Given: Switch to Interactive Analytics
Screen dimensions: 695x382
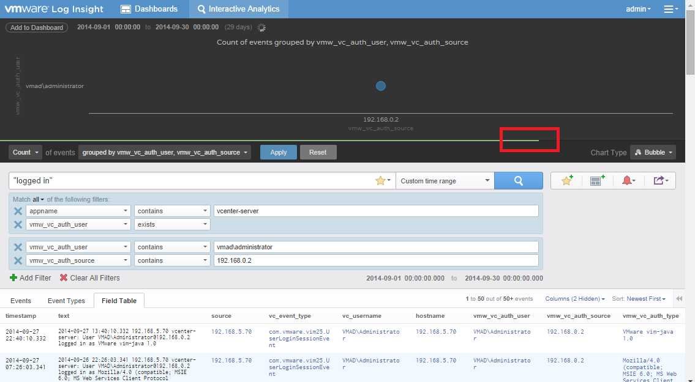Looking at the screenshot, I should coord(238,9).
